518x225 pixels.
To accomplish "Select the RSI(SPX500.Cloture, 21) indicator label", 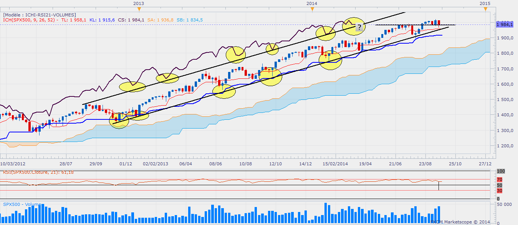I will pos(38,172).
